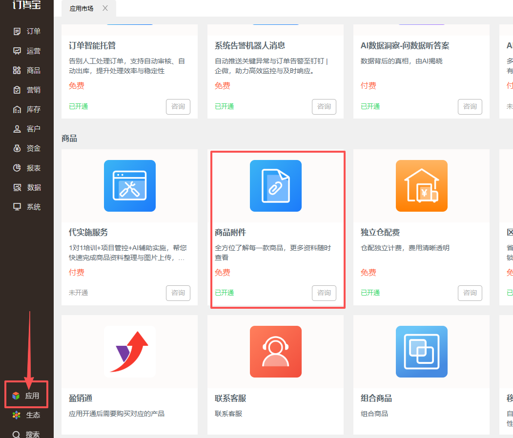This screenshot has width=513, height=438.
Task: Click the 代实施服务 card title
Action: [88, 232]
